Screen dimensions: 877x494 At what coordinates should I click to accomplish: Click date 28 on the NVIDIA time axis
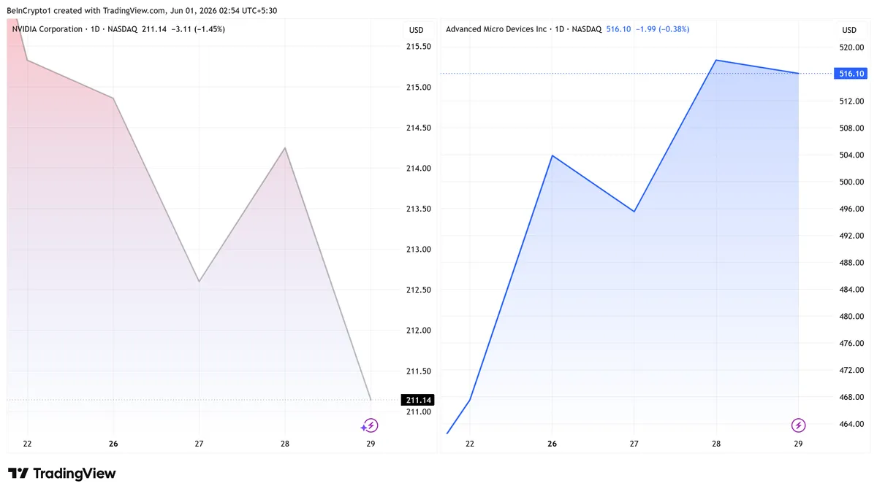tap(285, 444)
